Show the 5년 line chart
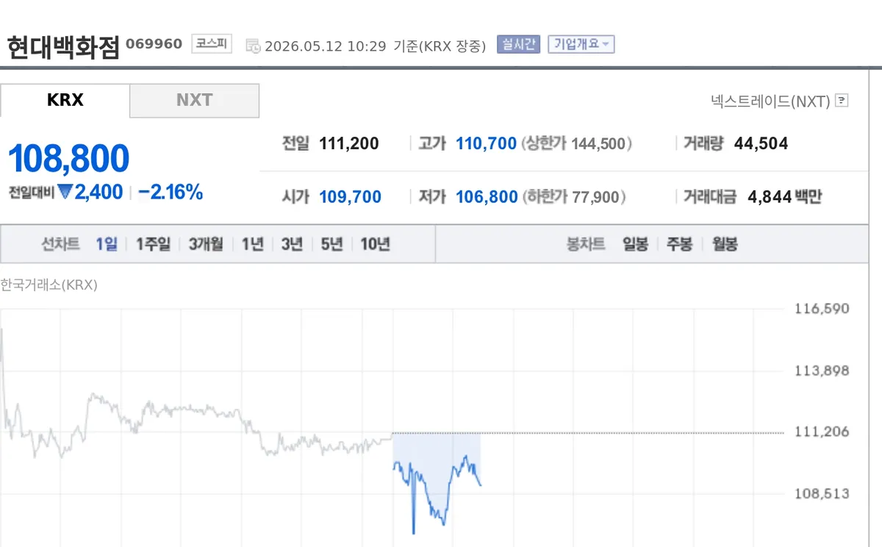The image size is (882, 547). [331, 244]
